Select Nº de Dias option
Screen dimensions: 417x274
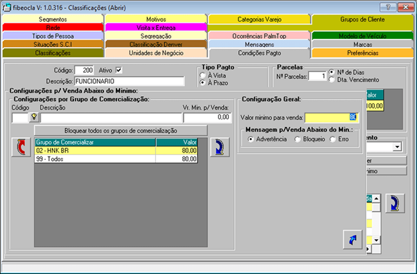click(x=331, y=72)
